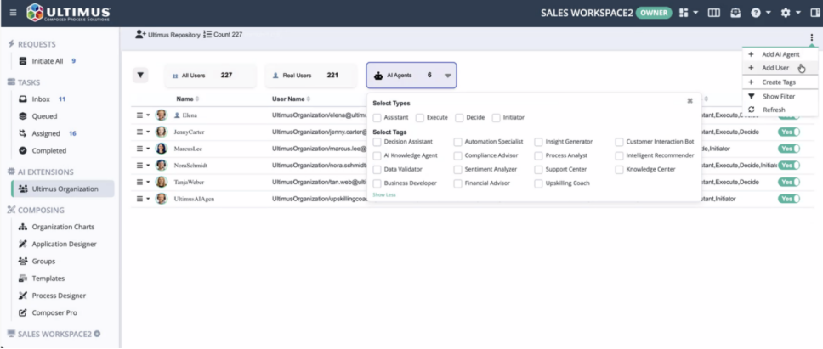Open Assigned tasks in sidebar
Image resolution: width=823 pixels, height=349 pixels.
point(46,133)
